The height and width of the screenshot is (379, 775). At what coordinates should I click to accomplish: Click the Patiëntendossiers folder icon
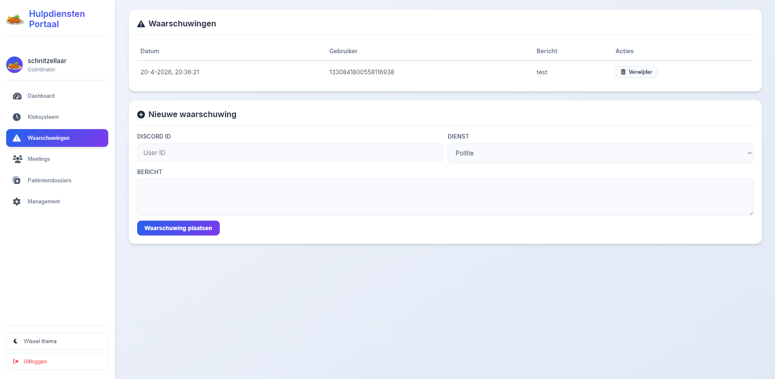pyautogui.click(x=17, y=181)
